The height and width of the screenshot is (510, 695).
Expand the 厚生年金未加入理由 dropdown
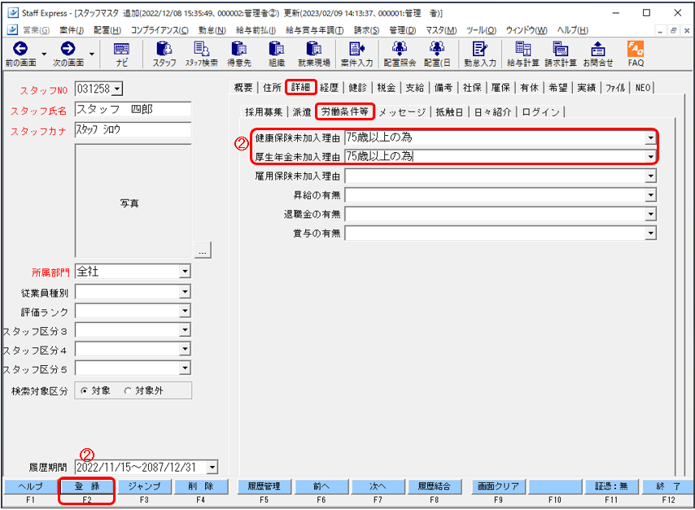(x=650, y=156)
